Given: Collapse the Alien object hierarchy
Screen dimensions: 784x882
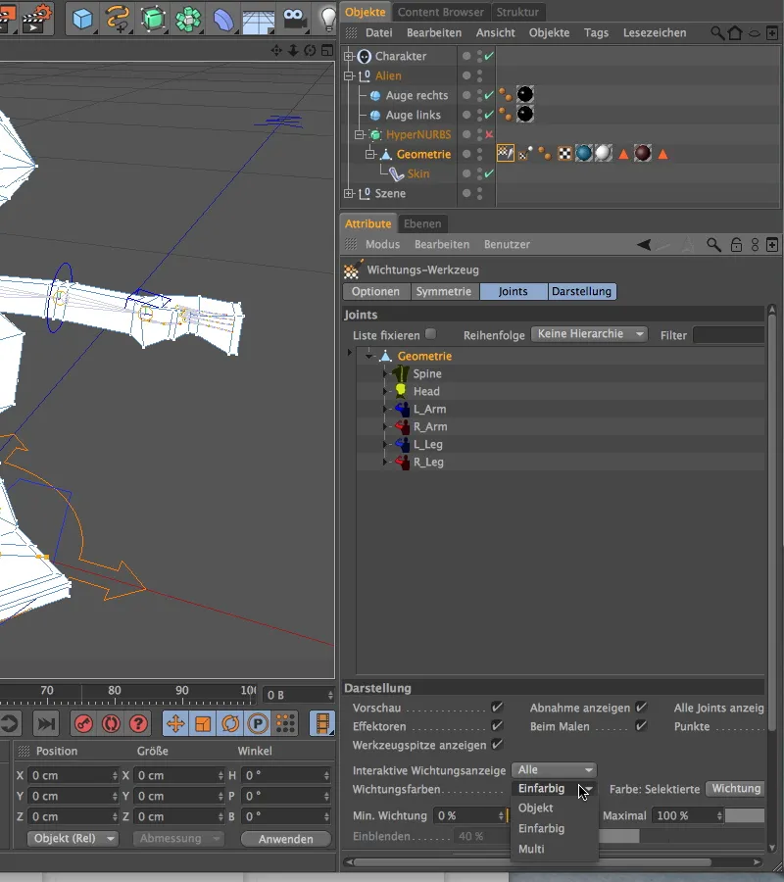Looking at the screenshot, I should point(349,75).
